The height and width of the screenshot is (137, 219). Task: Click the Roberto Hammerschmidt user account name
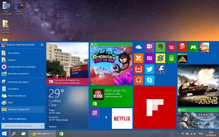pos(20,45)
